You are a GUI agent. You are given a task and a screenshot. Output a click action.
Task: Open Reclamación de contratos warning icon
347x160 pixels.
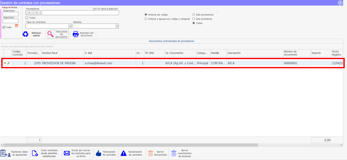point(124,153)
